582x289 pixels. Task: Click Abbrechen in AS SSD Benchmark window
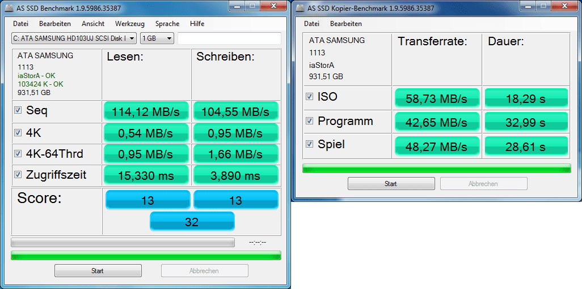coord(205,271)
